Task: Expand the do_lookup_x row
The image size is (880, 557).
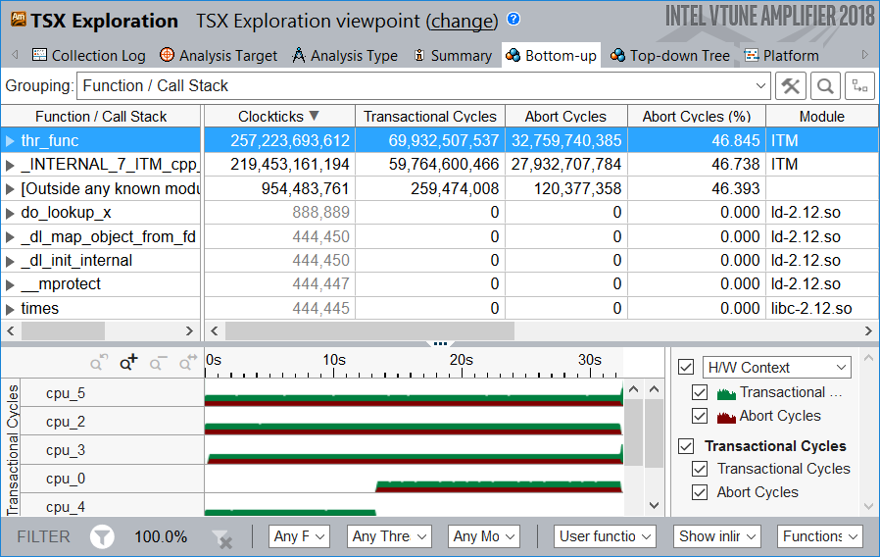Action: pyautogui.click(x=10, y=214)
